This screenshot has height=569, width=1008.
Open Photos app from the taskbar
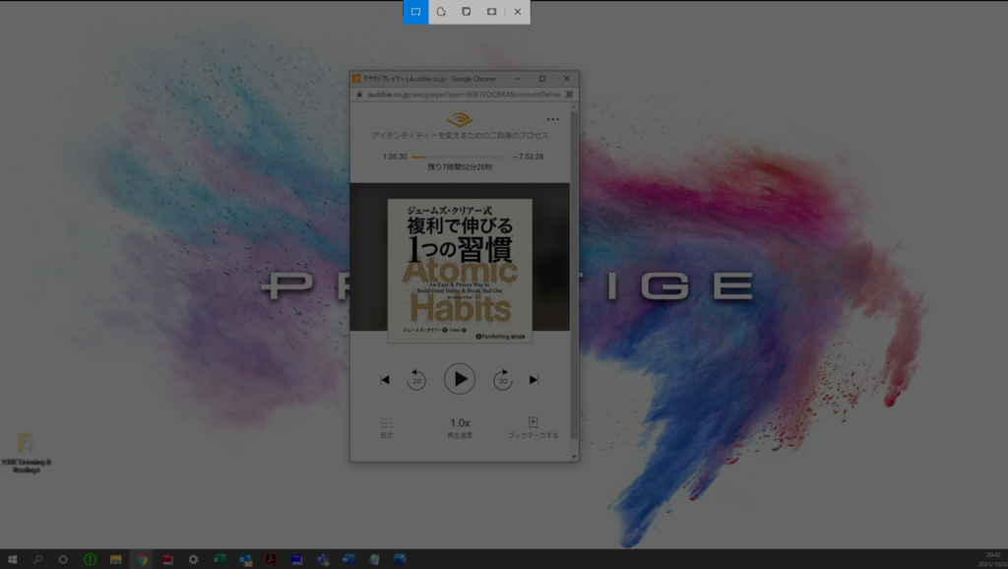[400, 559]
